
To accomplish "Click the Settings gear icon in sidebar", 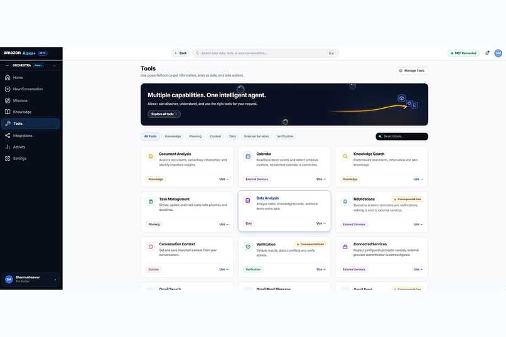I will pos(8,158).
